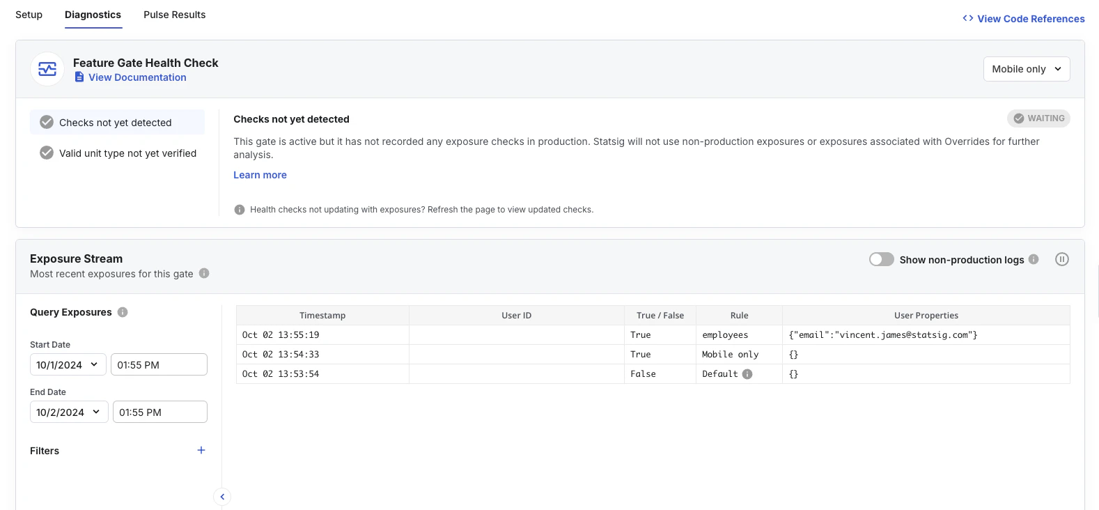Viewport: 1099px width, 510px height.
Task: Click the Filters label
Action: click(45, 451)
